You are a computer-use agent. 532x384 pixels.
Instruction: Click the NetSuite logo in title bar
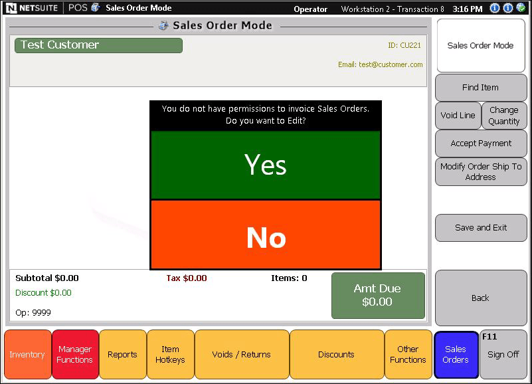tap(35, 8)
